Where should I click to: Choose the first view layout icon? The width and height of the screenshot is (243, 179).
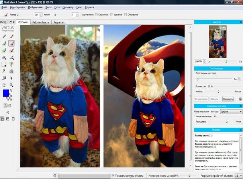click(2, 119)
